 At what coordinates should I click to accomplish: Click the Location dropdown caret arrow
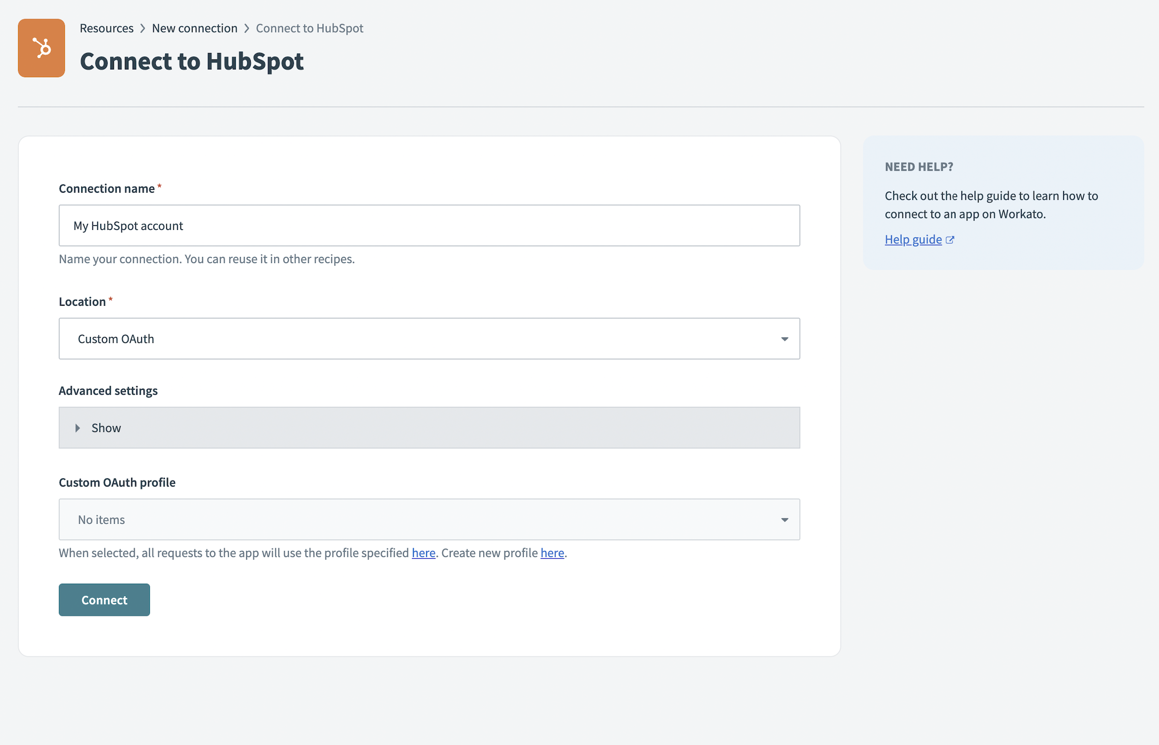(x=784, y=339)
